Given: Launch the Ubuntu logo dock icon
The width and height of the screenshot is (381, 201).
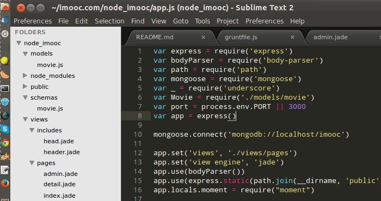Looking at the screenshot, I should (x=5, y=34).
